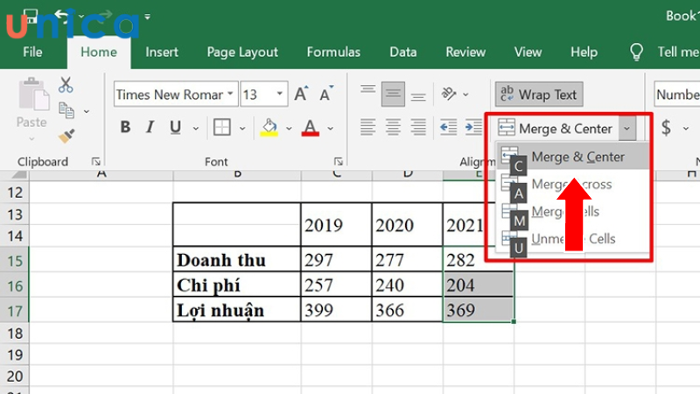Screen dimensions: 700x394
Task: Open the Help tab
Action: 584,53
